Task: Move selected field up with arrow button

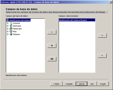Action: pos(102,35)
